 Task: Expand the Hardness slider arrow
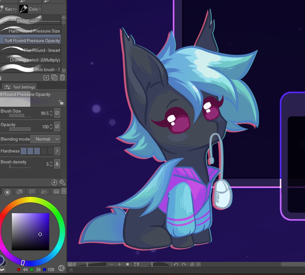[57, 151]
